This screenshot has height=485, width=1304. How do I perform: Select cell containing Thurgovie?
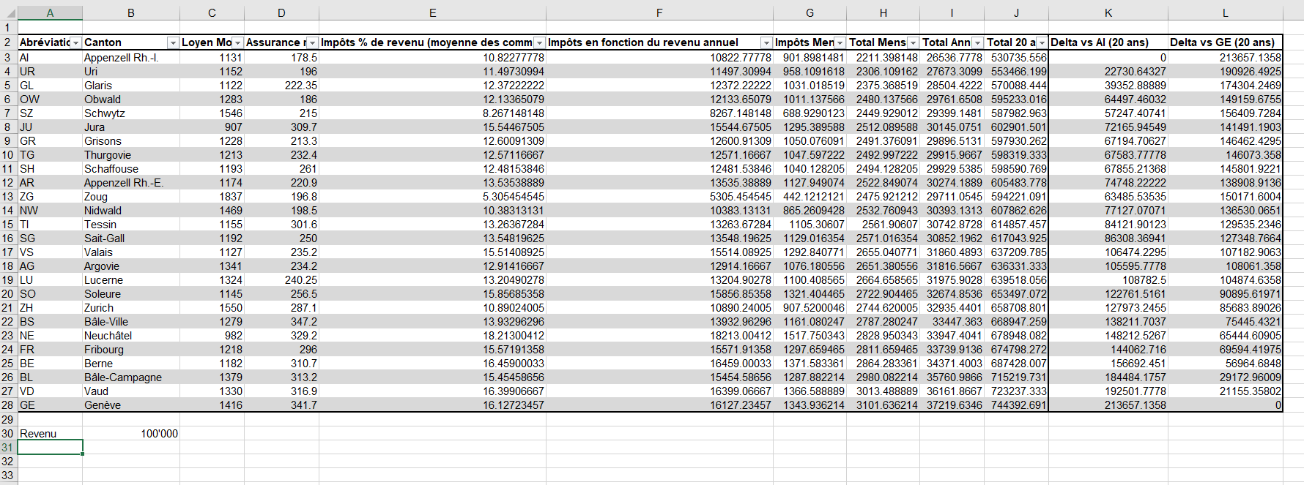pyautogui.click(x=130, y=155)
